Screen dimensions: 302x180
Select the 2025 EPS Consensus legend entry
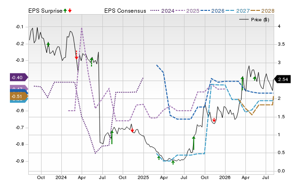[x=187, y=11]
